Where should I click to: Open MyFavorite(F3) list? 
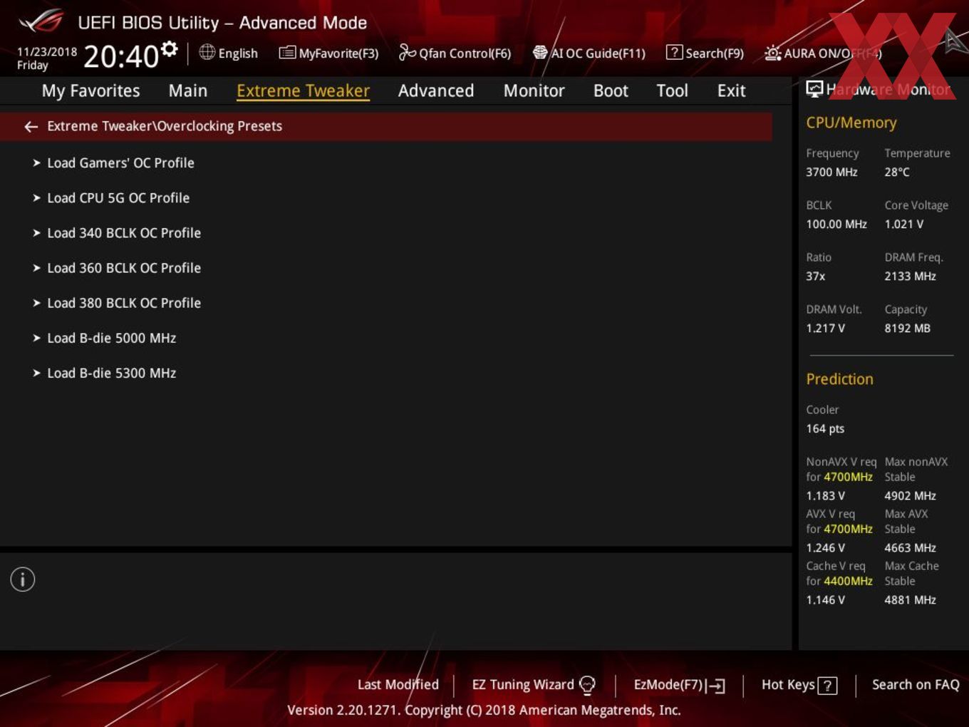pos(328,53)
